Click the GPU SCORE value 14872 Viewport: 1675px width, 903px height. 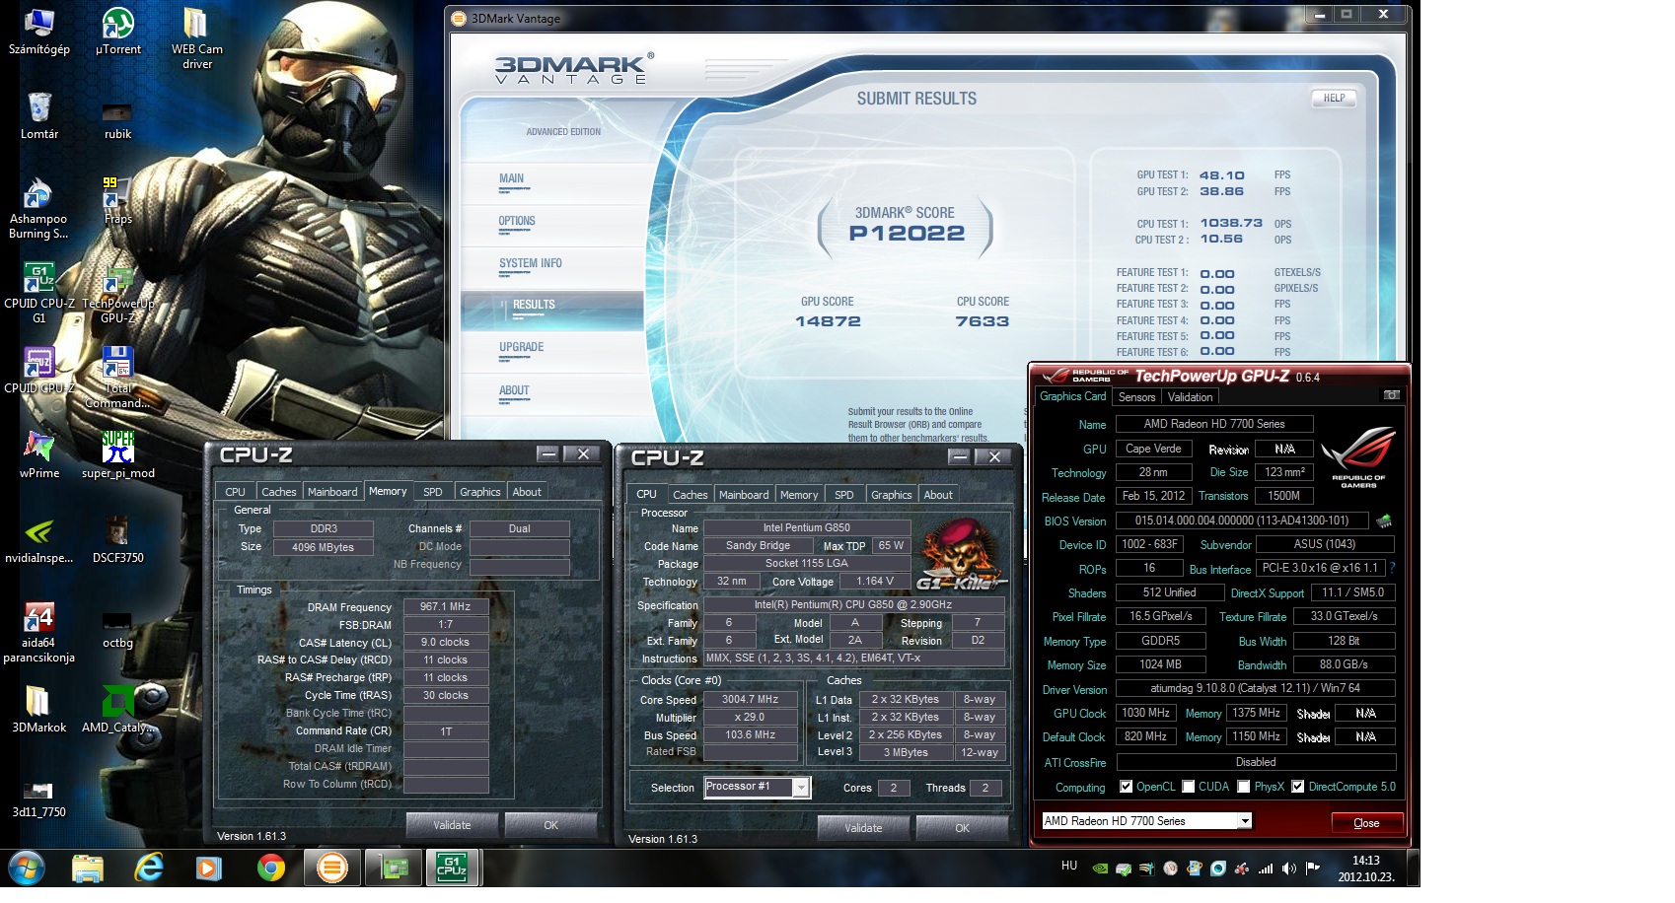[828, 321]
